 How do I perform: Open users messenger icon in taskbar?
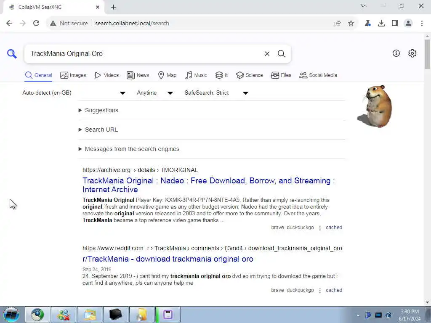click(64, 315)
